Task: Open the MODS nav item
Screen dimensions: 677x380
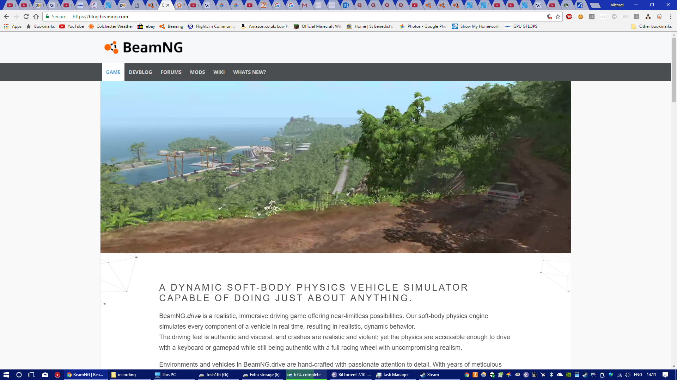Action: click(x=197, y=72)
